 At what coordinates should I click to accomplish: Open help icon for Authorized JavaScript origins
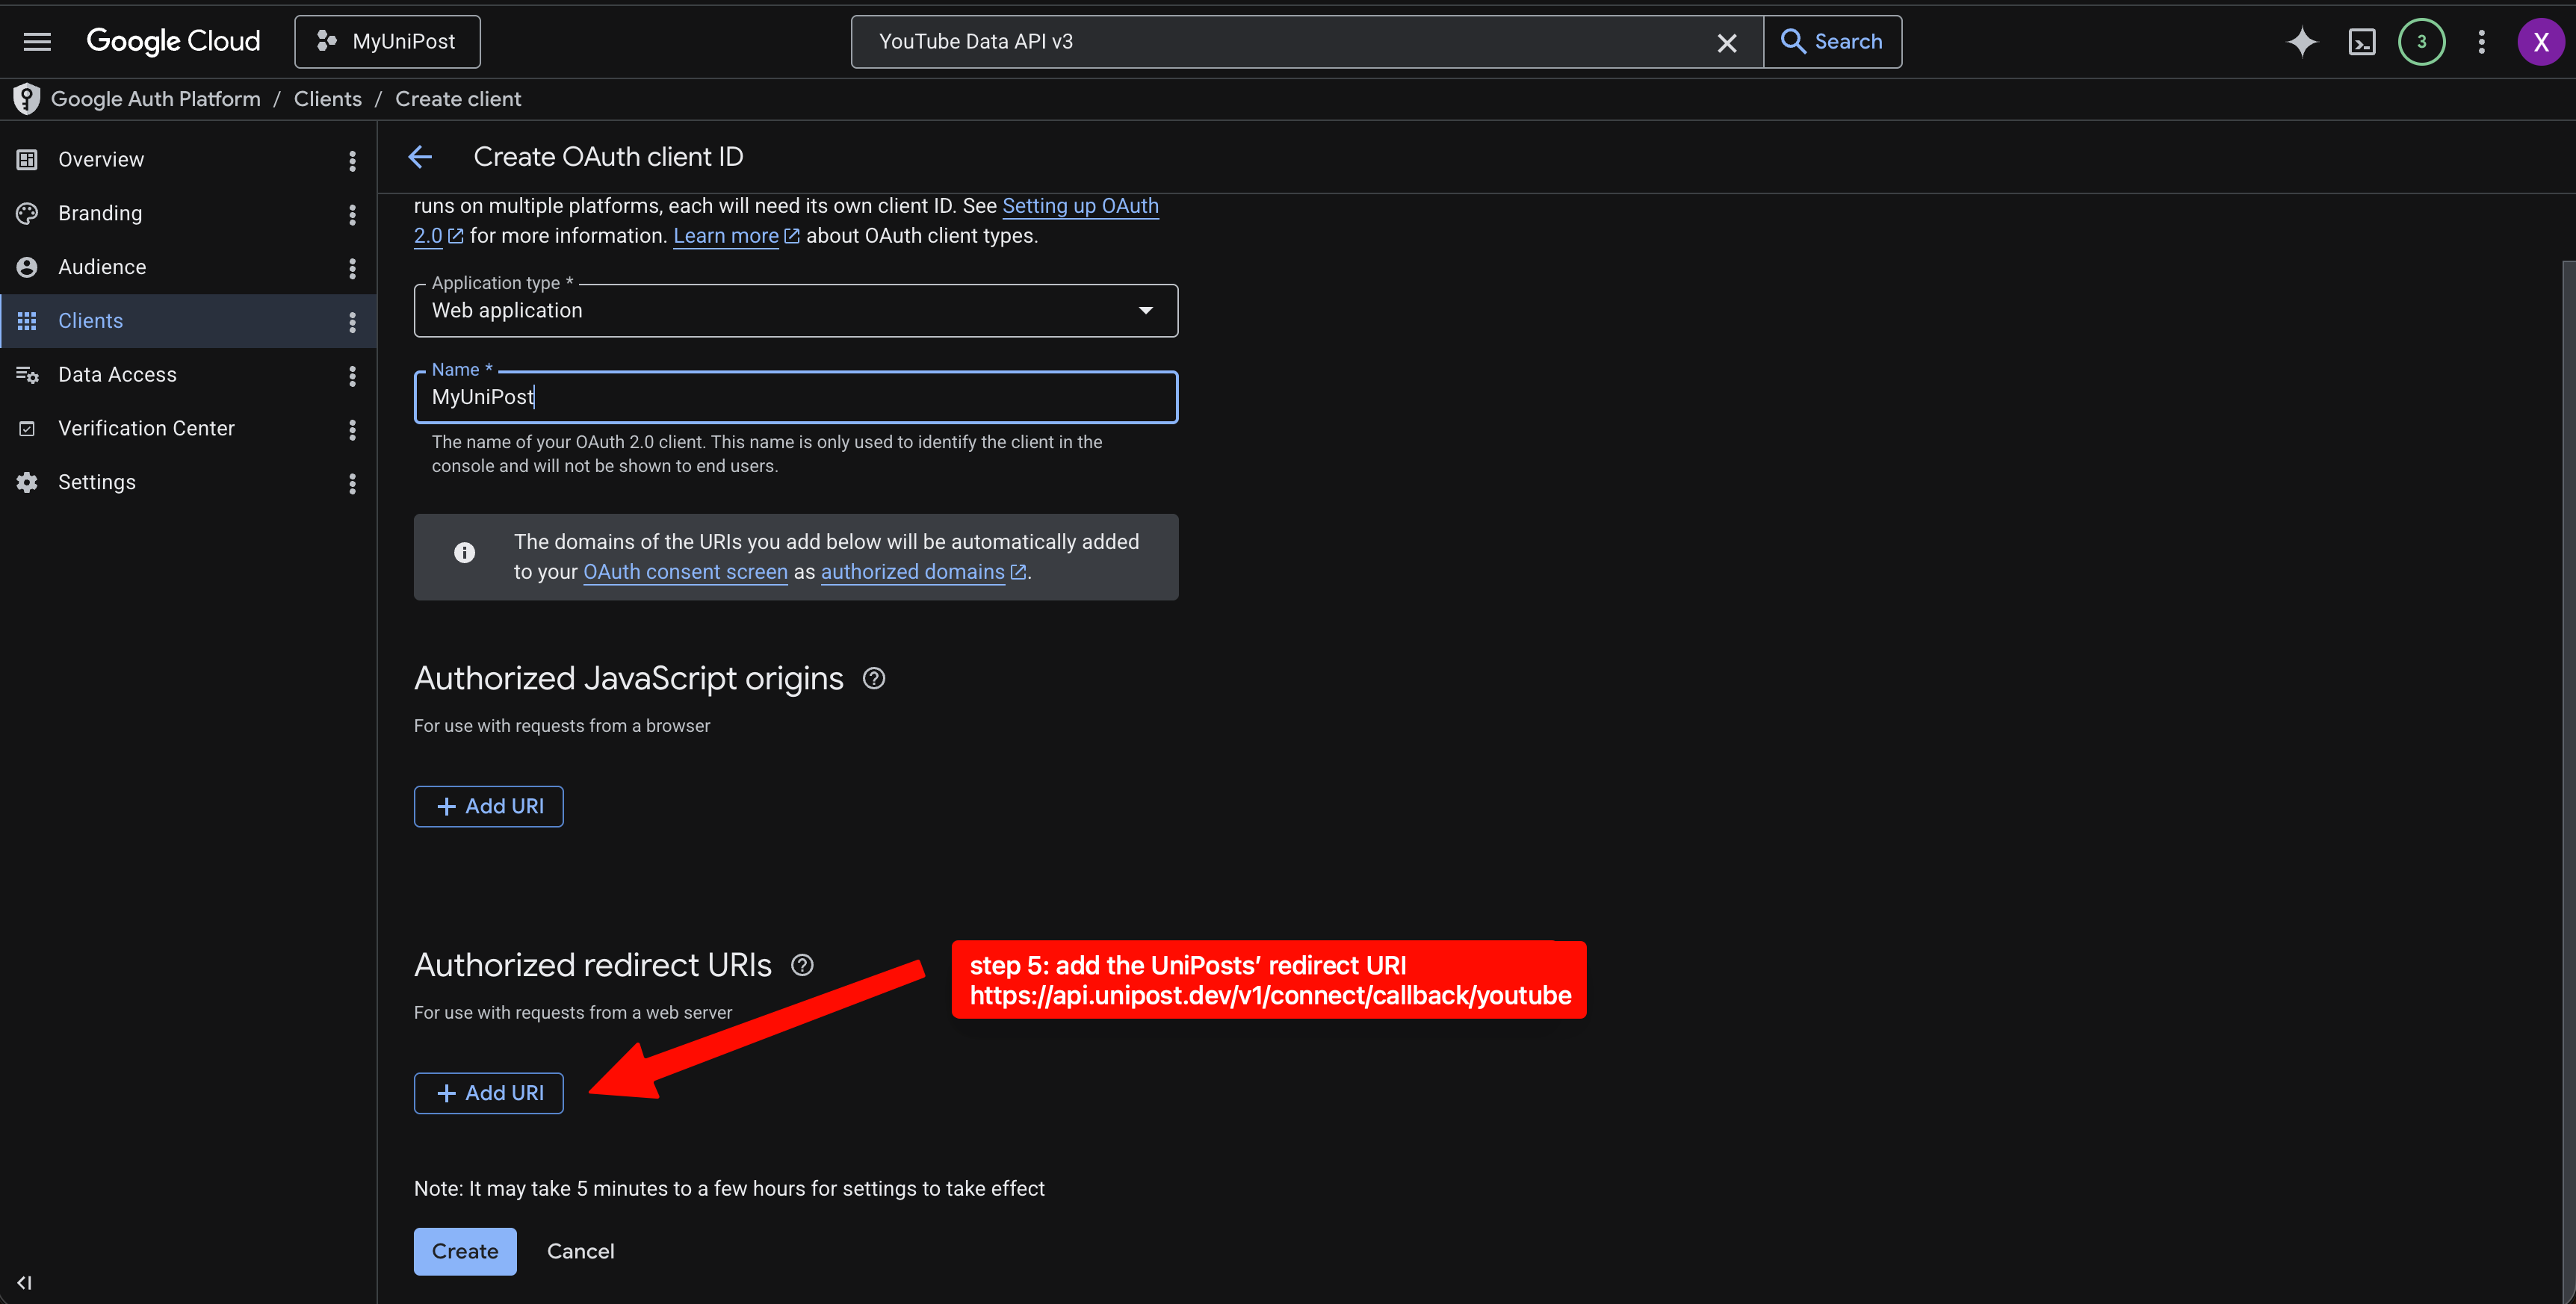[x=873, y=679]
